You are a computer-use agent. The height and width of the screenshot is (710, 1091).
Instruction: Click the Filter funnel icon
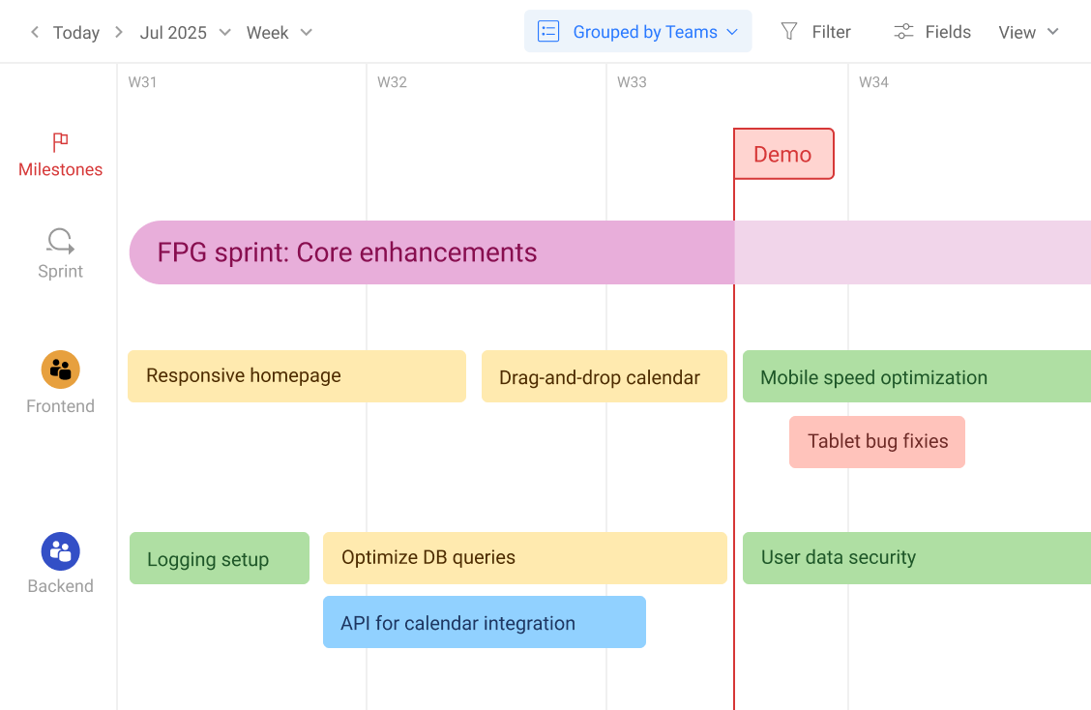(789, 32)
